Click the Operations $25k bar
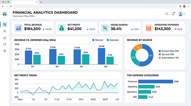The height and width of the screenshot is (106, 191). coord(145,92)
